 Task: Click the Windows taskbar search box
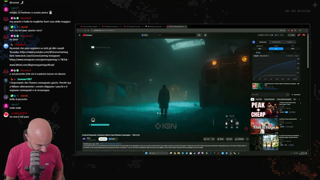(158, 153)
